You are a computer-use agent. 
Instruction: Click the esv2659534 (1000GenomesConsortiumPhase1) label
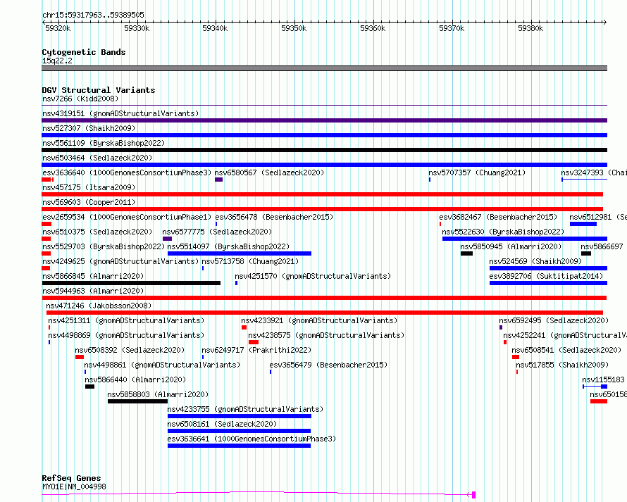[127, 217]
